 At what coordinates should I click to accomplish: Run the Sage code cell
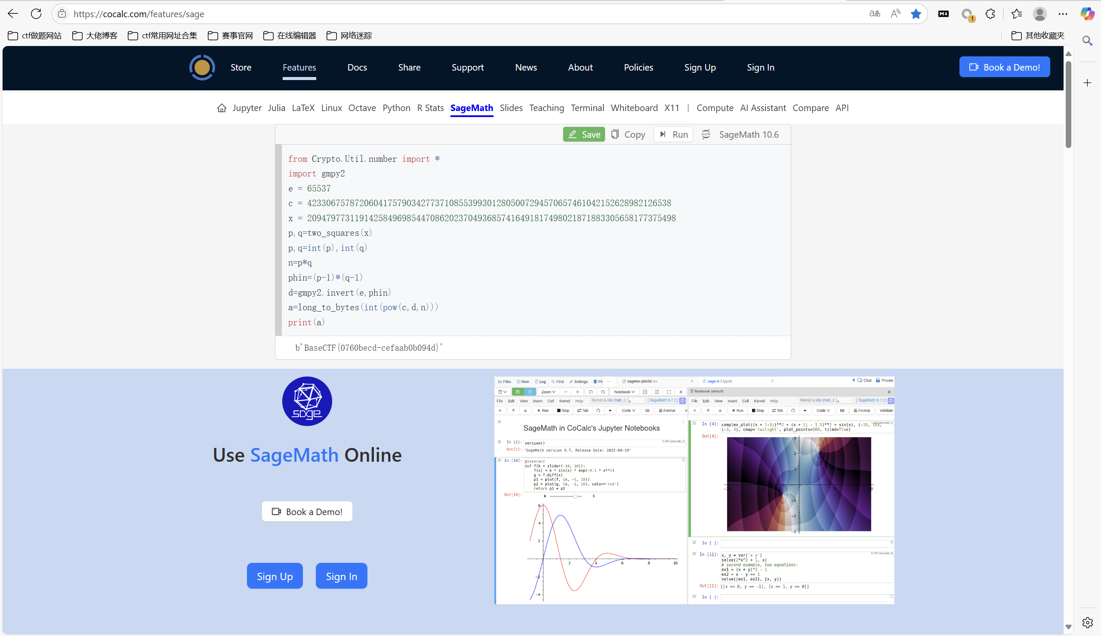(673, 134)
